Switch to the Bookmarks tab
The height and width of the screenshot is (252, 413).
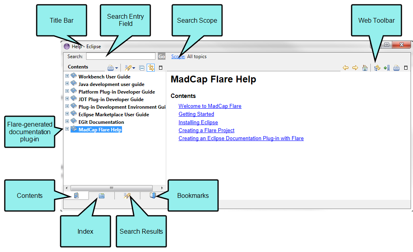pos(153,195)
